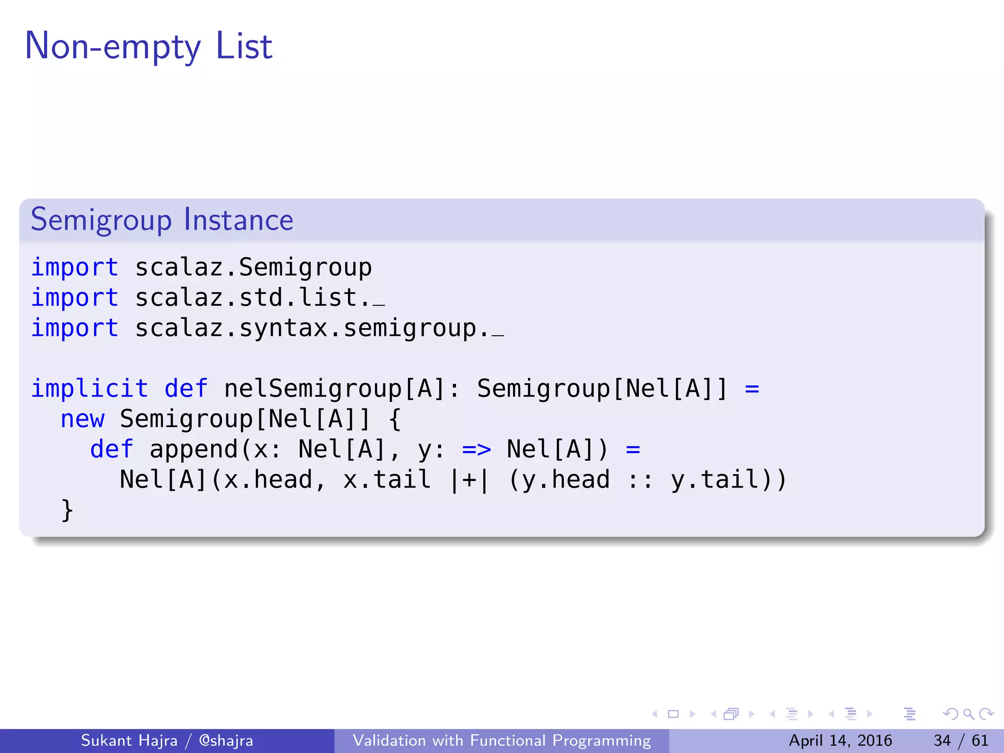The height and width of the screenshot is (753, 1004).
Task: Click the slide title 'Non-empty List'
Action: click(149, 46)
